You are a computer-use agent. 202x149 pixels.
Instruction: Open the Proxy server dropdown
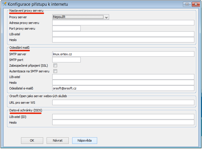(81, 17)
